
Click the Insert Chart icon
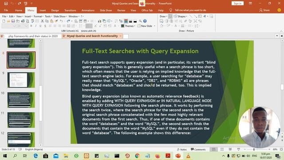[99, 21]
